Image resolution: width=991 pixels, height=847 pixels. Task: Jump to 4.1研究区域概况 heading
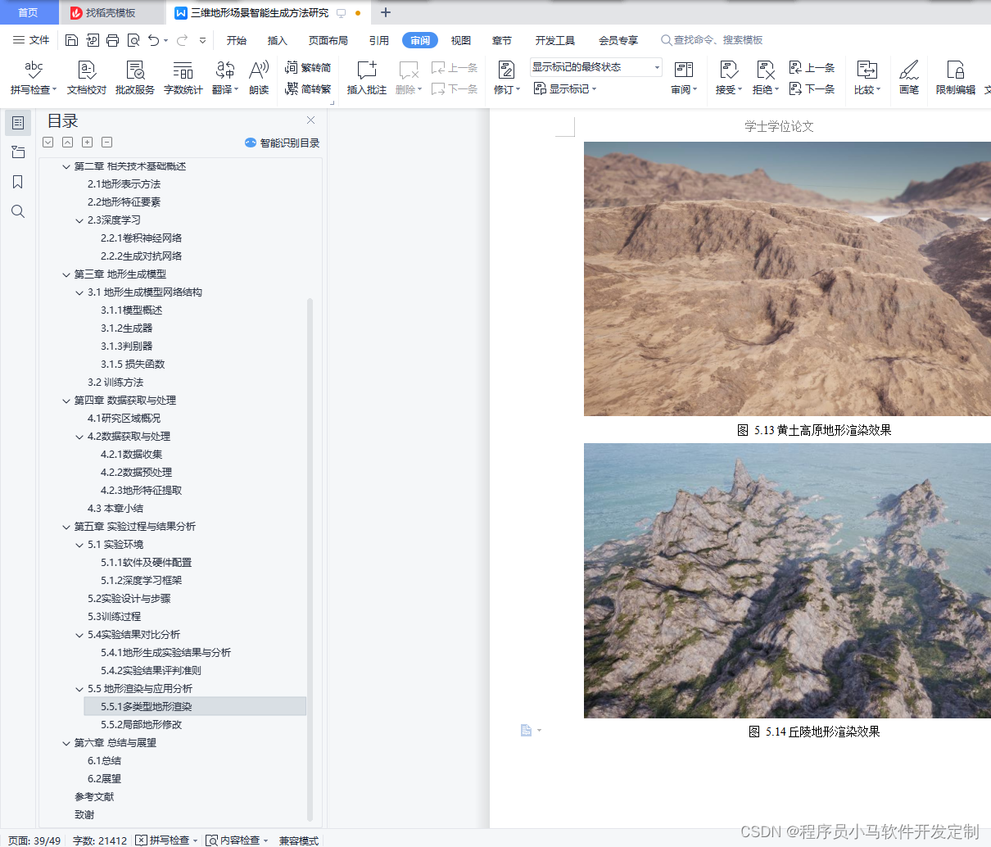coord(124,419)
